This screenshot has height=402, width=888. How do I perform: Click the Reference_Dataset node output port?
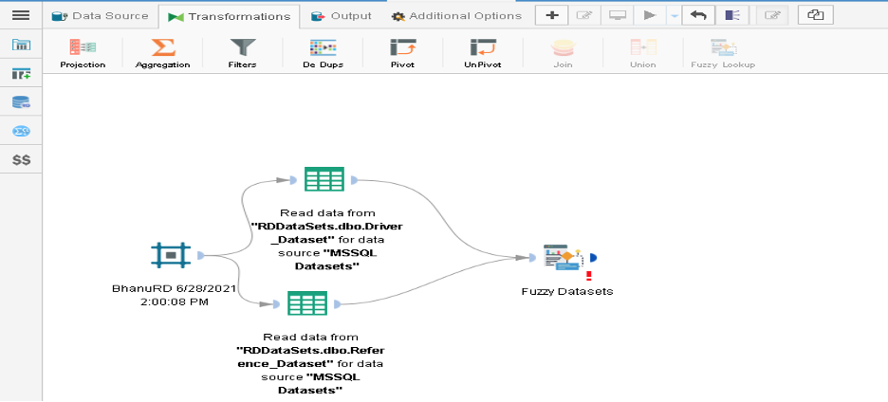coord(338,304)
